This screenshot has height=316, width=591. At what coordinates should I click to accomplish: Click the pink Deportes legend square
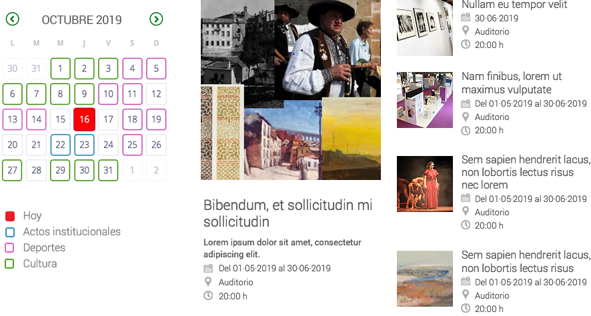pyautogui.click(x=10, y=248)
